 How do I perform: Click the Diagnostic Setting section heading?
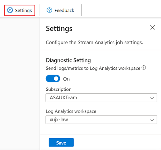click(x=68, y=60)
